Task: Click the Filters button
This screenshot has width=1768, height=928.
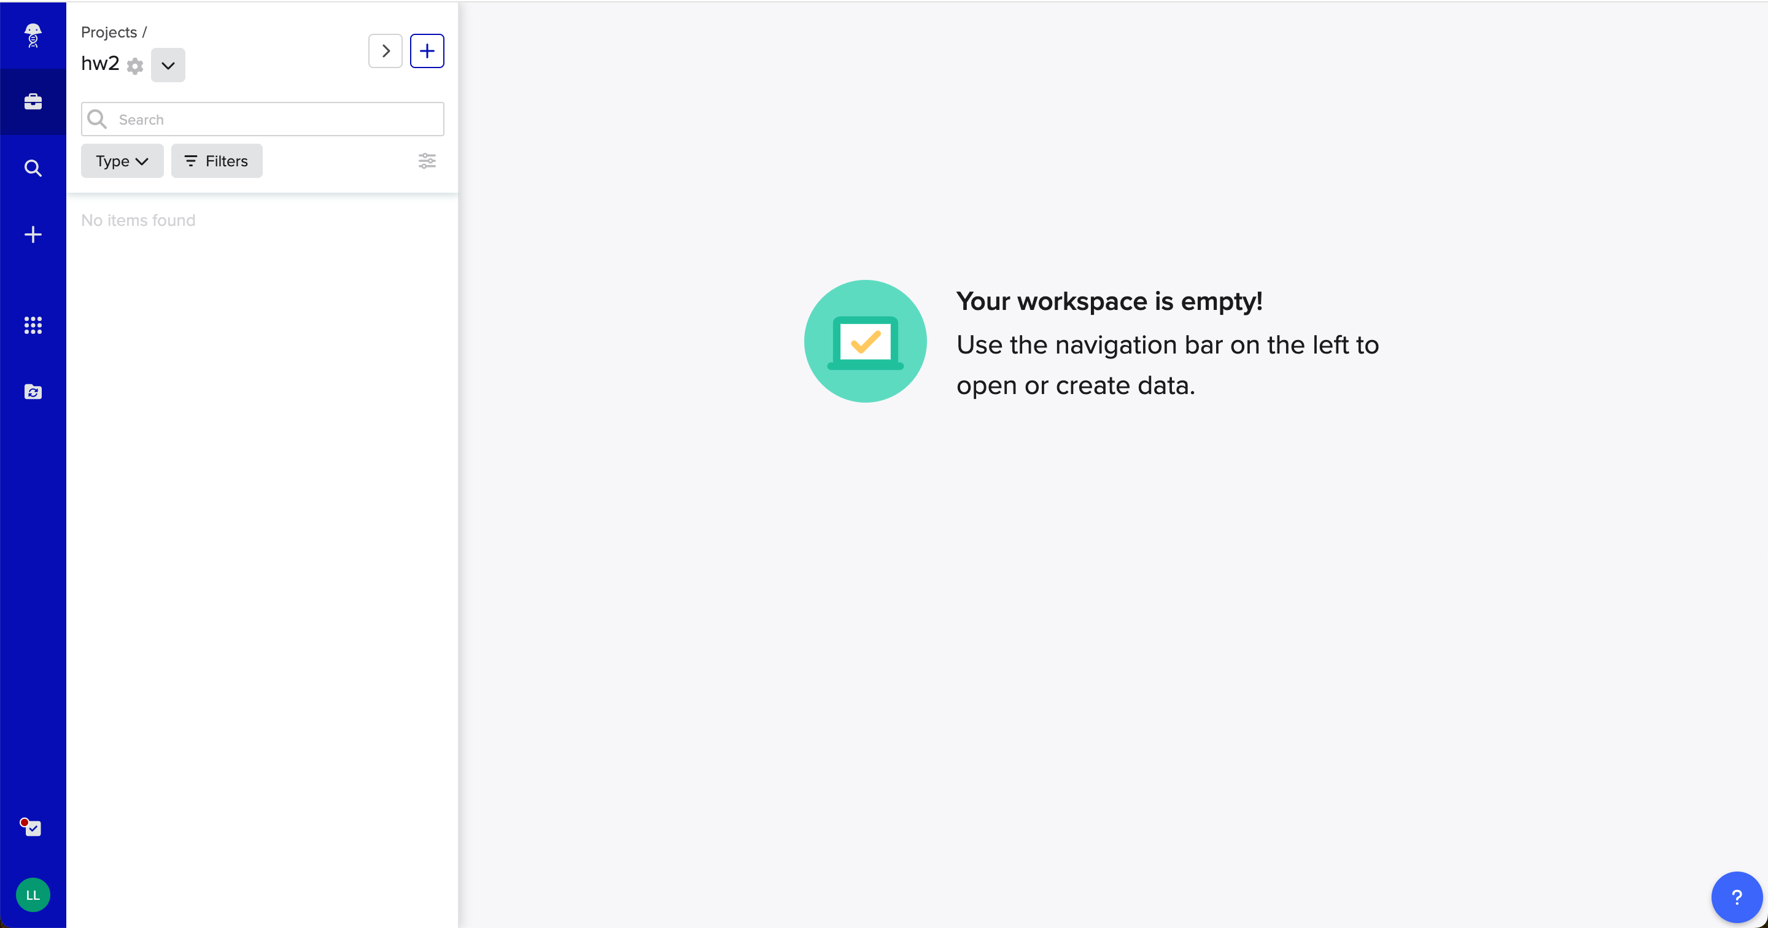Action: point(217,161)
